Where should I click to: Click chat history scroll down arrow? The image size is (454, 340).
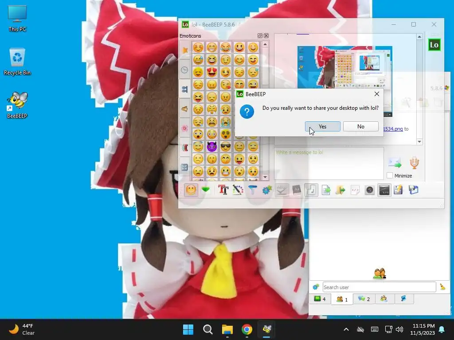(x=419, y=141)
